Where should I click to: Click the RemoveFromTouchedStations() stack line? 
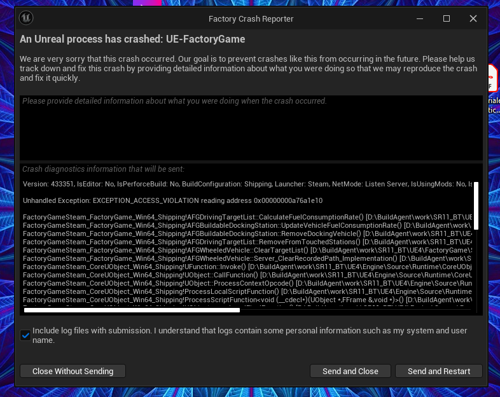coord(247,242)
